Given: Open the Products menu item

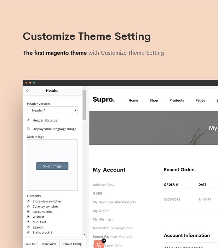Looking at the screenshot, I should click(x=177, y=100).
